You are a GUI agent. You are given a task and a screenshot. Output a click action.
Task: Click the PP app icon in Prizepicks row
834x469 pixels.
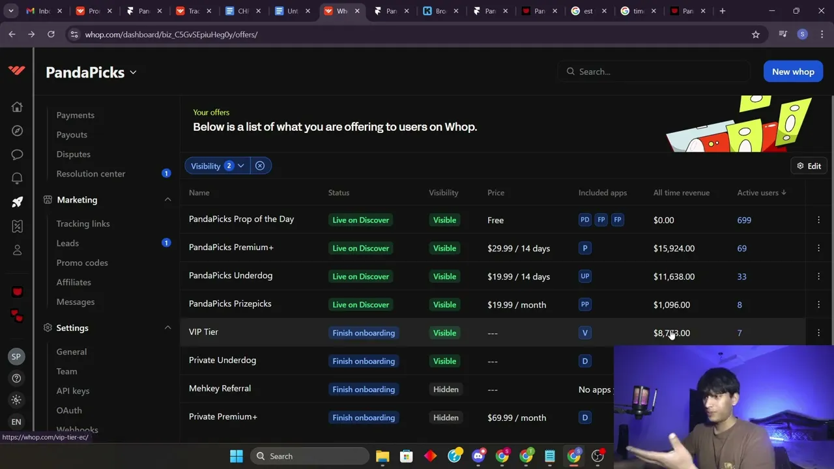pyautogui.click(x=584, y=304)
